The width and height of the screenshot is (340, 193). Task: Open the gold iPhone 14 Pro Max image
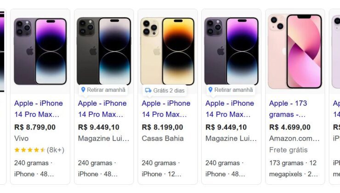[x=167, y=51]
